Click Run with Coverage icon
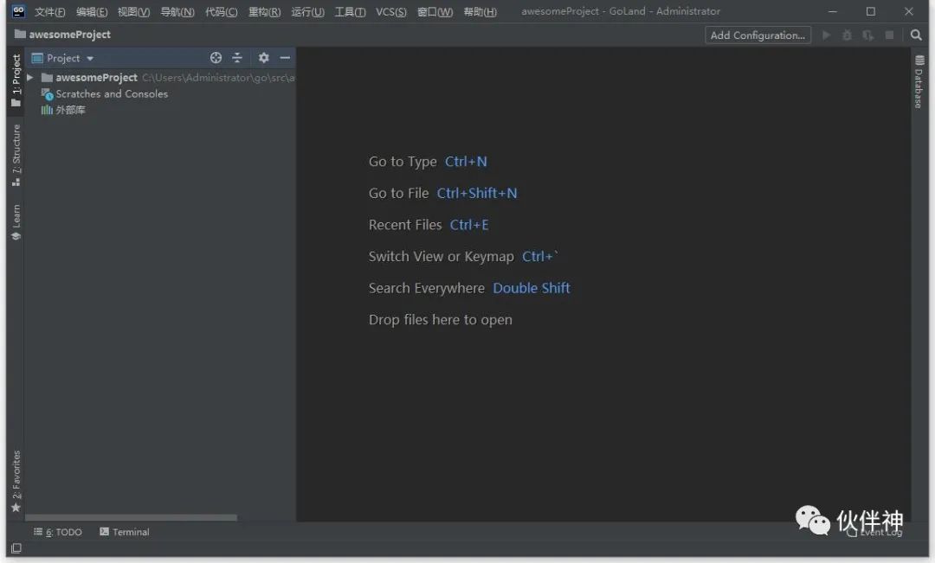Image resolution: width=935 pixels, height=563 pixels. tap(868, 35)
